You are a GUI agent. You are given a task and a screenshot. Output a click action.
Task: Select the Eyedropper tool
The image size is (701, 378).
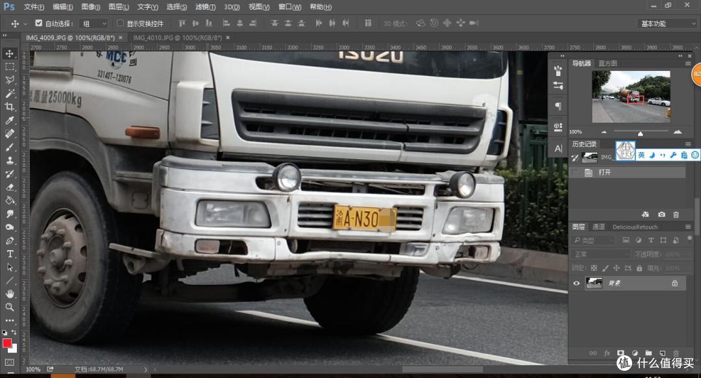point(10,121)
